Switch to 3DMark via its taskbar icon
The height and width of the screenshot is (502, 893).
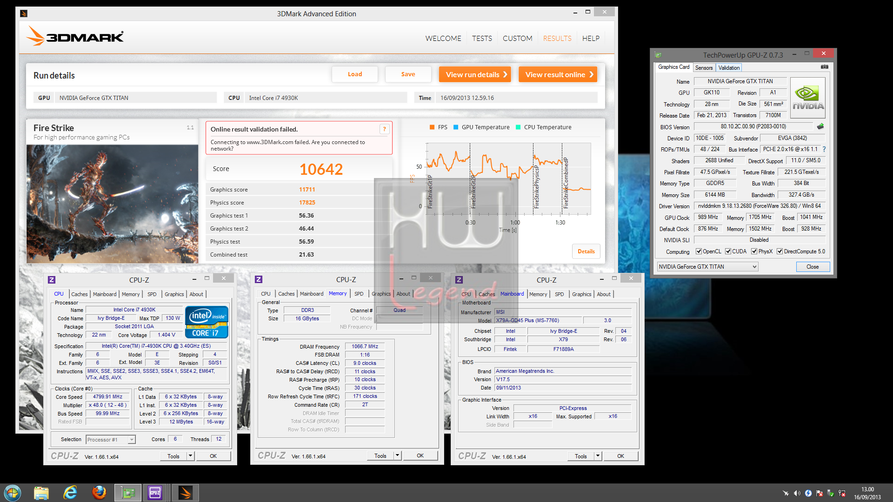pyautogui.click(x=186, y=493)
